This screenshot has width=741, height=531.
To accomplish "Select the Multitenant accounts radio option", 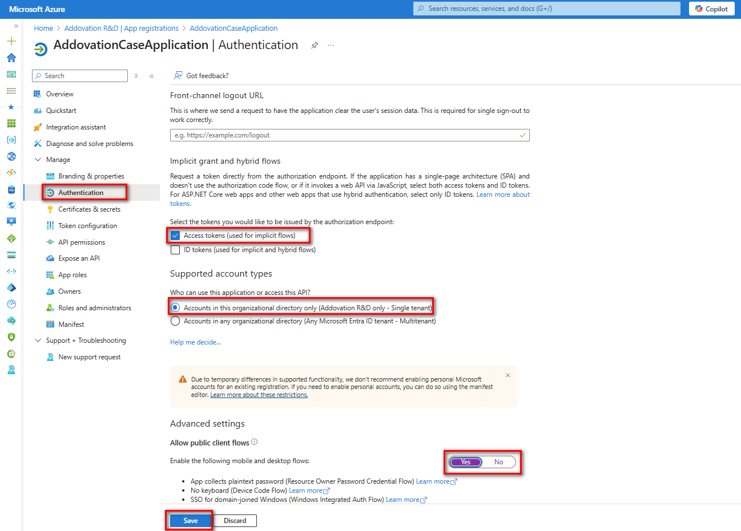I will point(176,321).
